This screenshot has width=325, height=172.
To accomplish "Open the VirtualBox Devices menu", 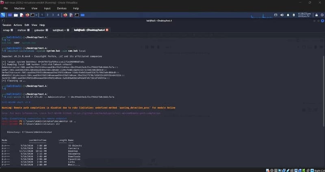I will [62, 8].
